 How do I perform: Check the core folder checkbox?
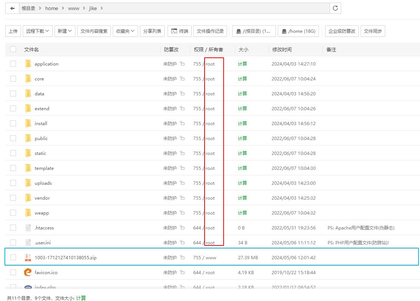pos(13,79)
